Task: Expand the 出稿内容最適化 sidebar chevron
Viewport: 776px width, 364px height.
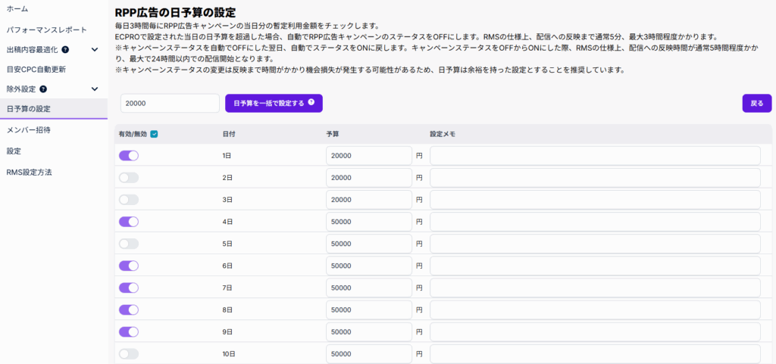Action: pyautogui.click(x=95, y=50)
